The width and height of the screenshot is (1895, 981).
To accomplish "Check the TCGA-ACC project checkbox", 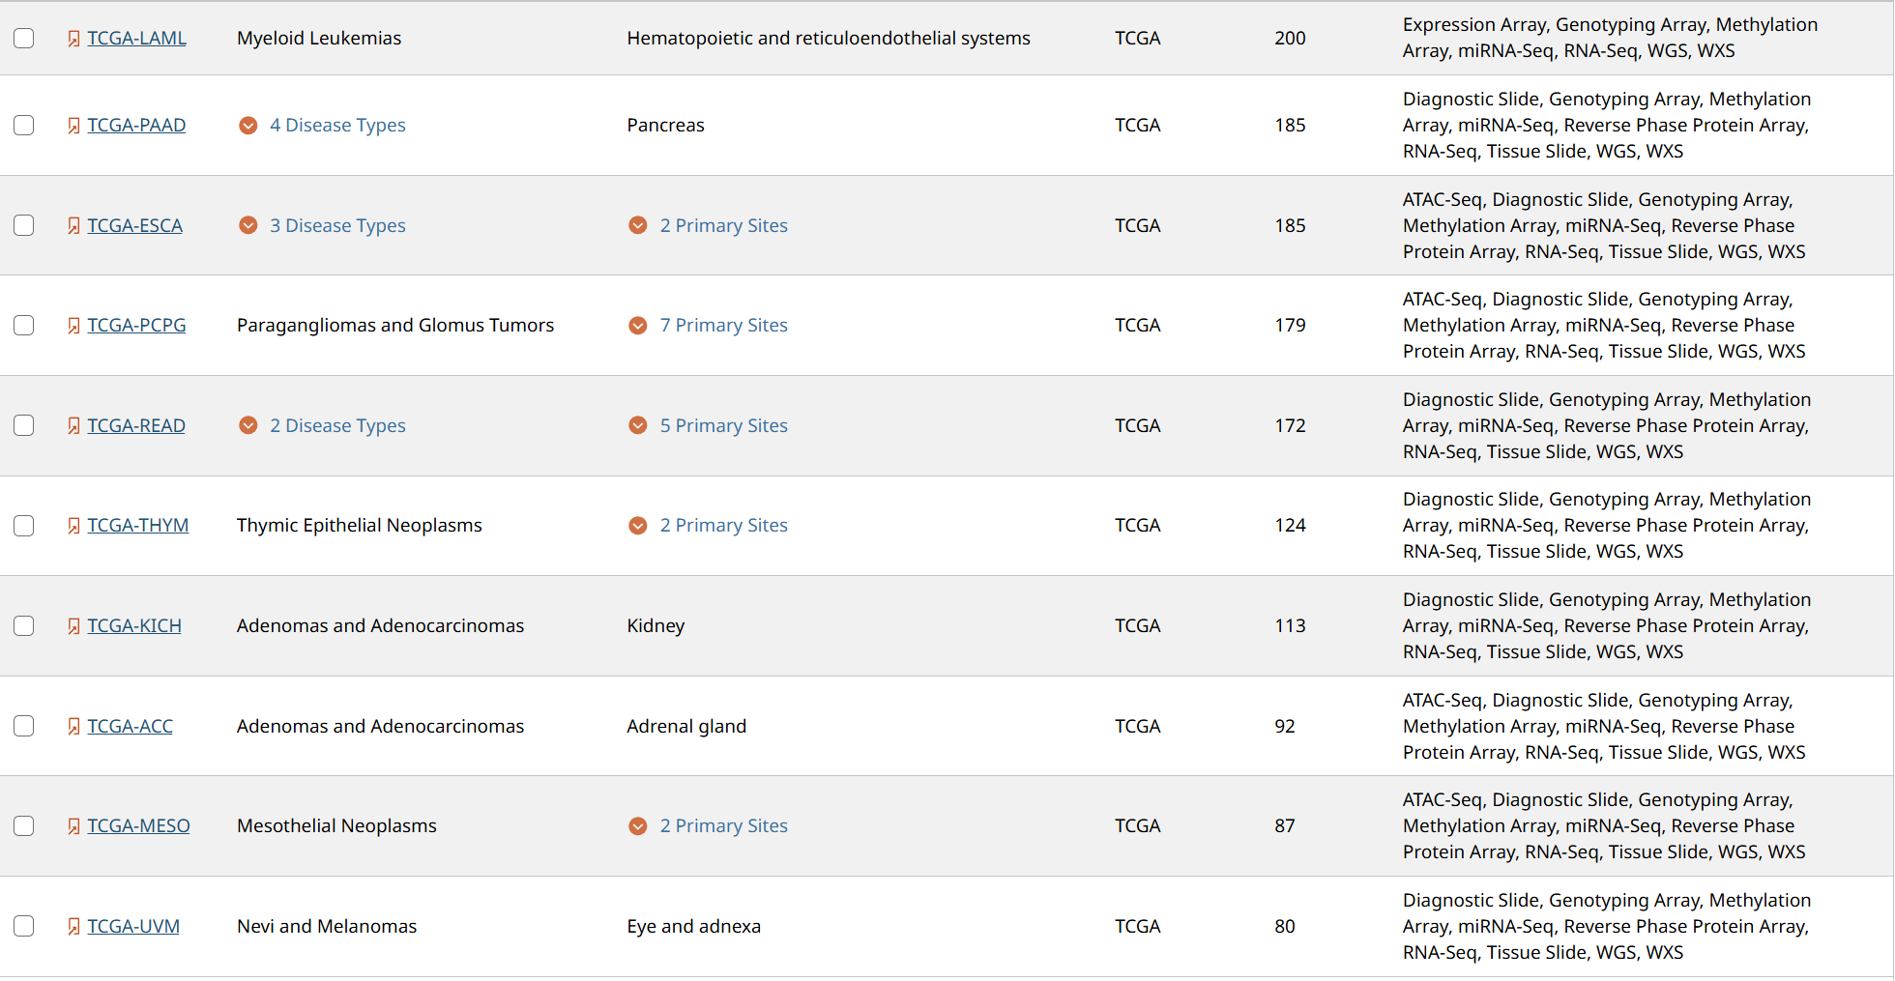I will tap(24, 726).
